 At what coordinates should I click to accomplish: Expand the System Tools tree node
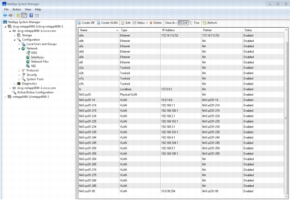[x=19, y=80]
